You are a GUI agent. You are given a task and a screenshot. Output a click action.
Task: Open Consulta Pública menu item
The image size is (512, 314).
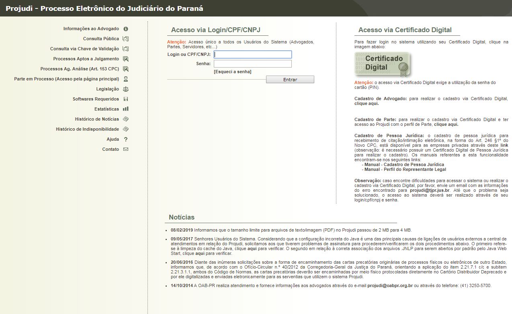(x=101, y=39)
